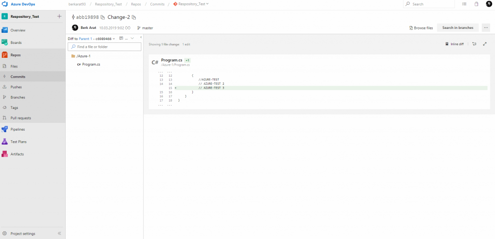Click the Pull requests icon
The width and height of the screenshot is (495, 239).
click(x=4, y=118)
